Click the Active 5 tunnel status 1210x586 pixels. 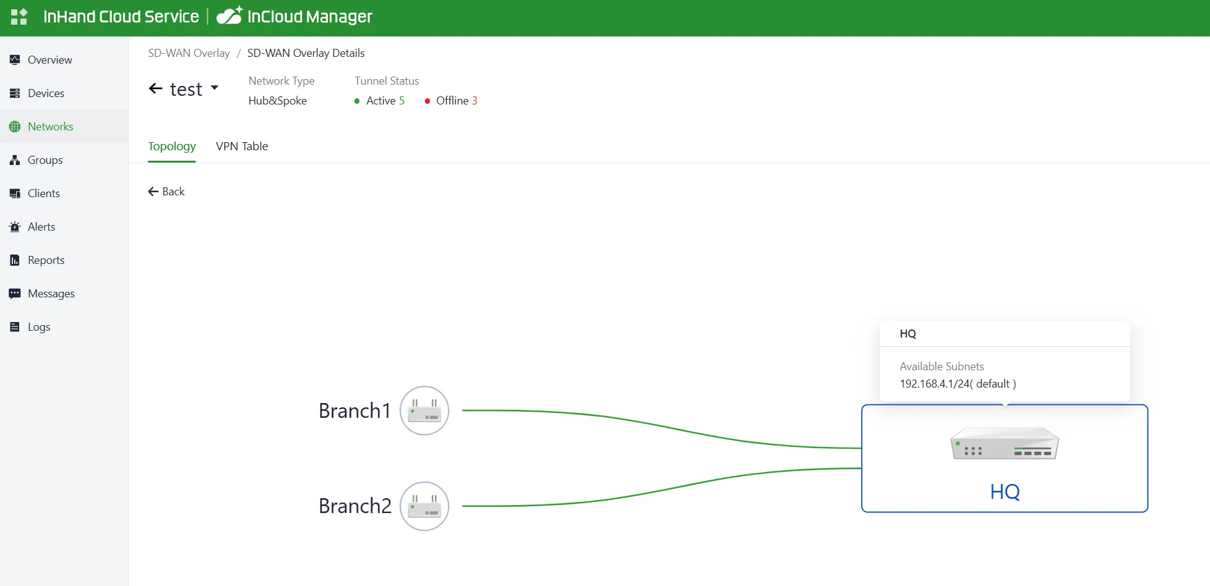click(x=379, y=101)
